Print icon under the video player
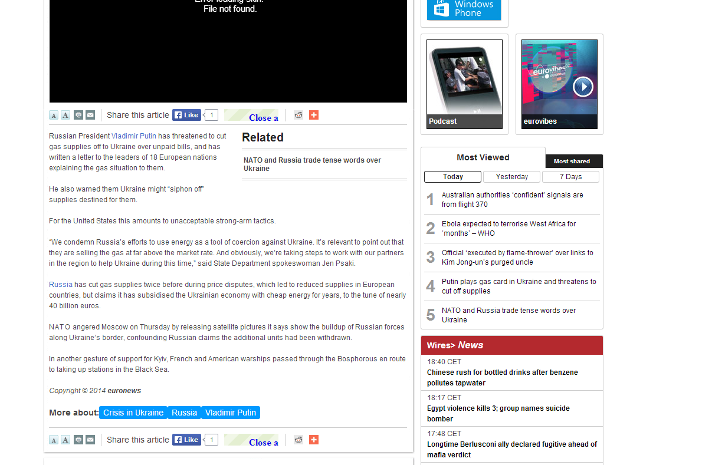The width and height of the screenshot is (712, 465). 78,115
